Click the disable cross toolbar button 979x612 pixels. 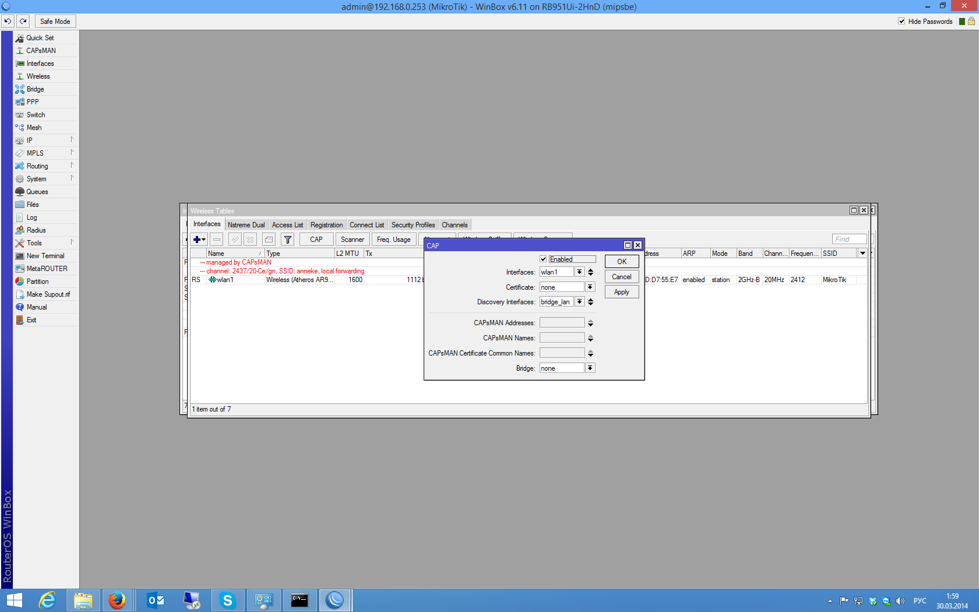coord(250,240)
